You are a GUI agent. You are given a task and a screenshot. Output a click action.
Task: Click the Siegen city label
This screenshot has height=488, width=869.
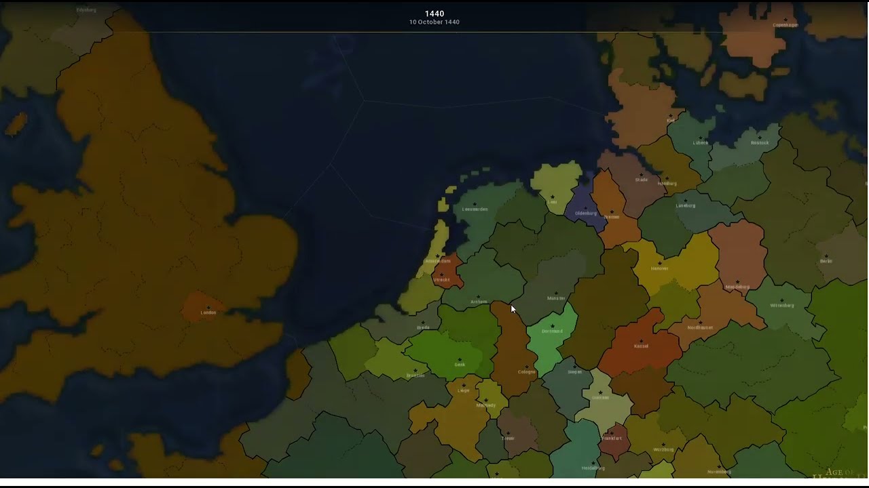574,372
